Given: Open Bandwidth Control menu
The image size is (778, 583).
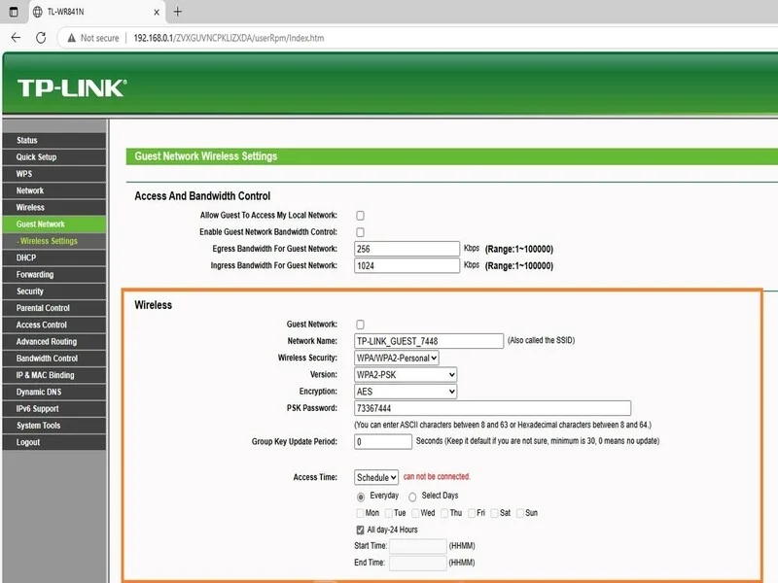Looking at the screenshot, I should point(54,359).
